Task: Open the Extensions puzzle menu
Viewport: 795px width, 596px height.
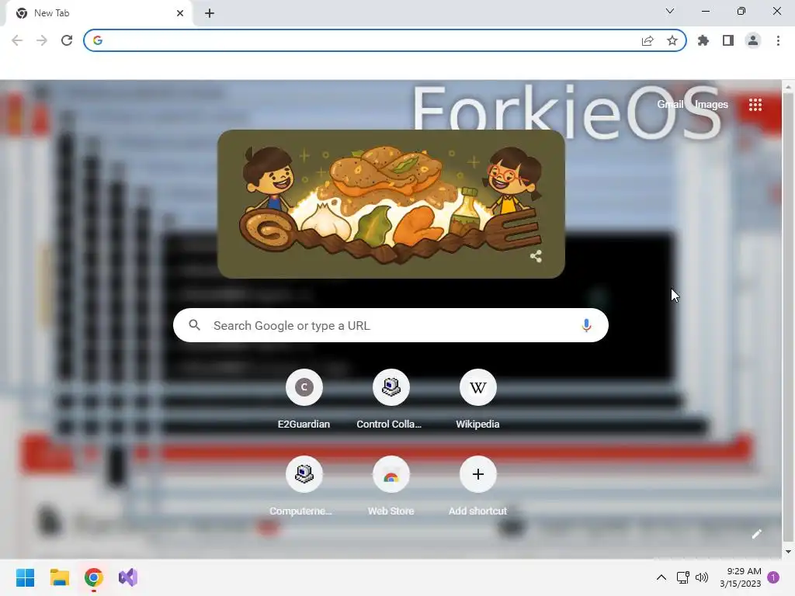Action: 703,40
